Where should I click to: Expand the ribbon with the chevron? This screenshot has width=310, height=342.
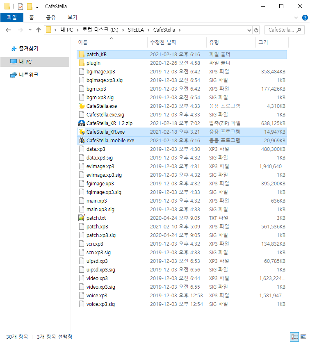point(296,18)
